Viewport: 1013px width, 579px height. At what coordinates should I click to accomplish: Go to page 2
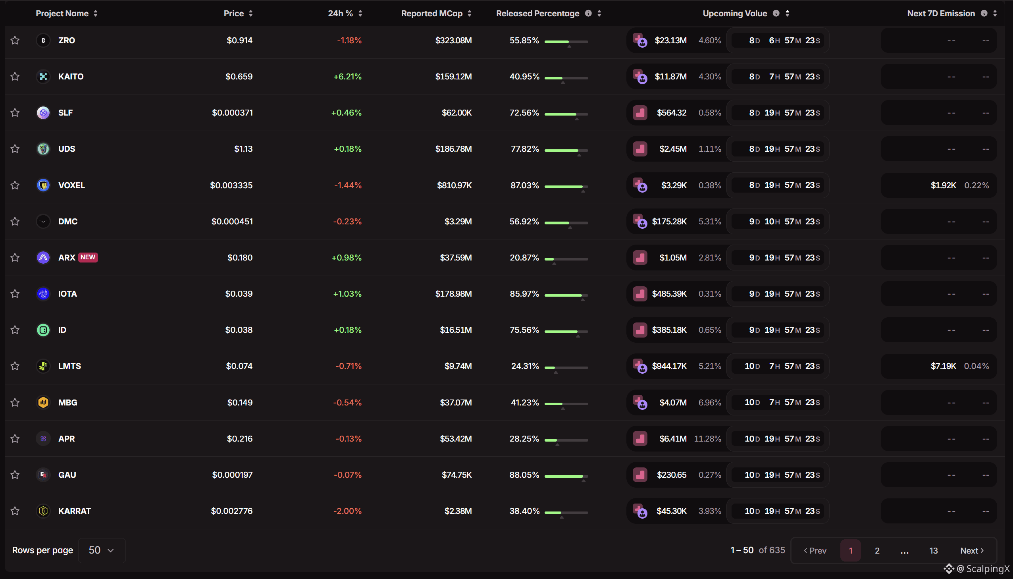(877, 550)
